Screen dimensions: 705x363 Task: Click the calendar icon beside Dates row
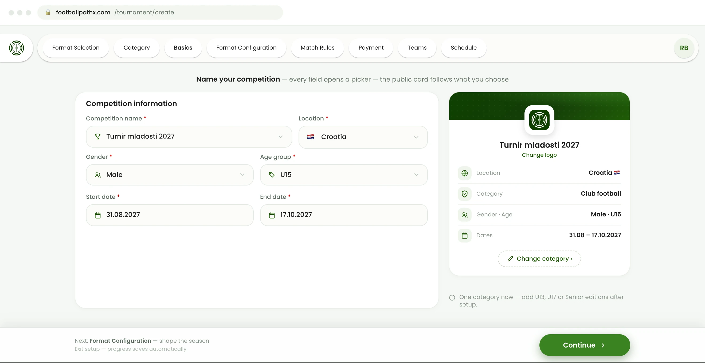point(464,235)
